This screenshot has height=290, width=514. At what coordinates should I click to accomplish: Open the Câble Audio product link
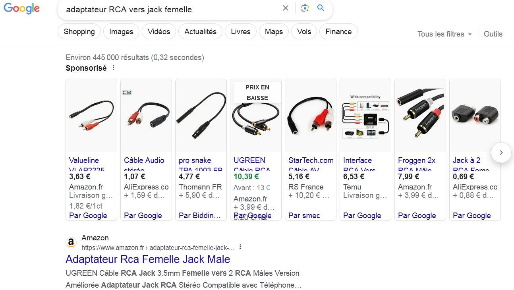click(x=144, y=163)
